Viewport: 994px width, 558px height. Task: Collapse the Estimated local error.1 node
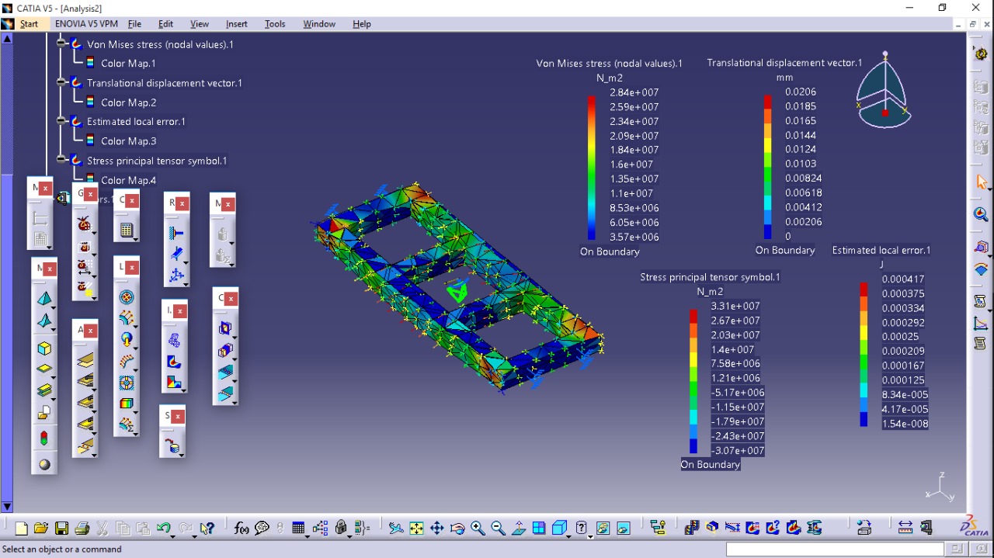pyautogui.click(x=61, y=121)
